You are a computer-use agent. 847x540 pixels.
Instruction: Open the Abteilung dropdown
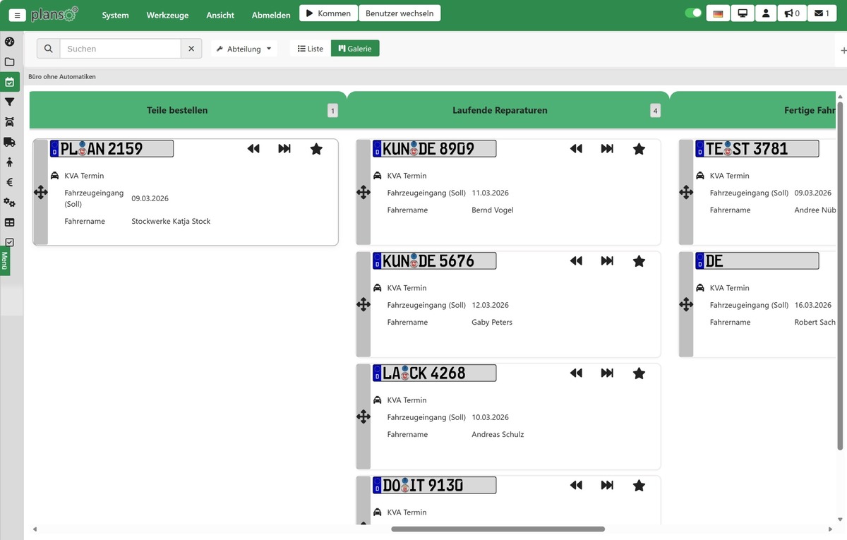[x=244, y=49]
